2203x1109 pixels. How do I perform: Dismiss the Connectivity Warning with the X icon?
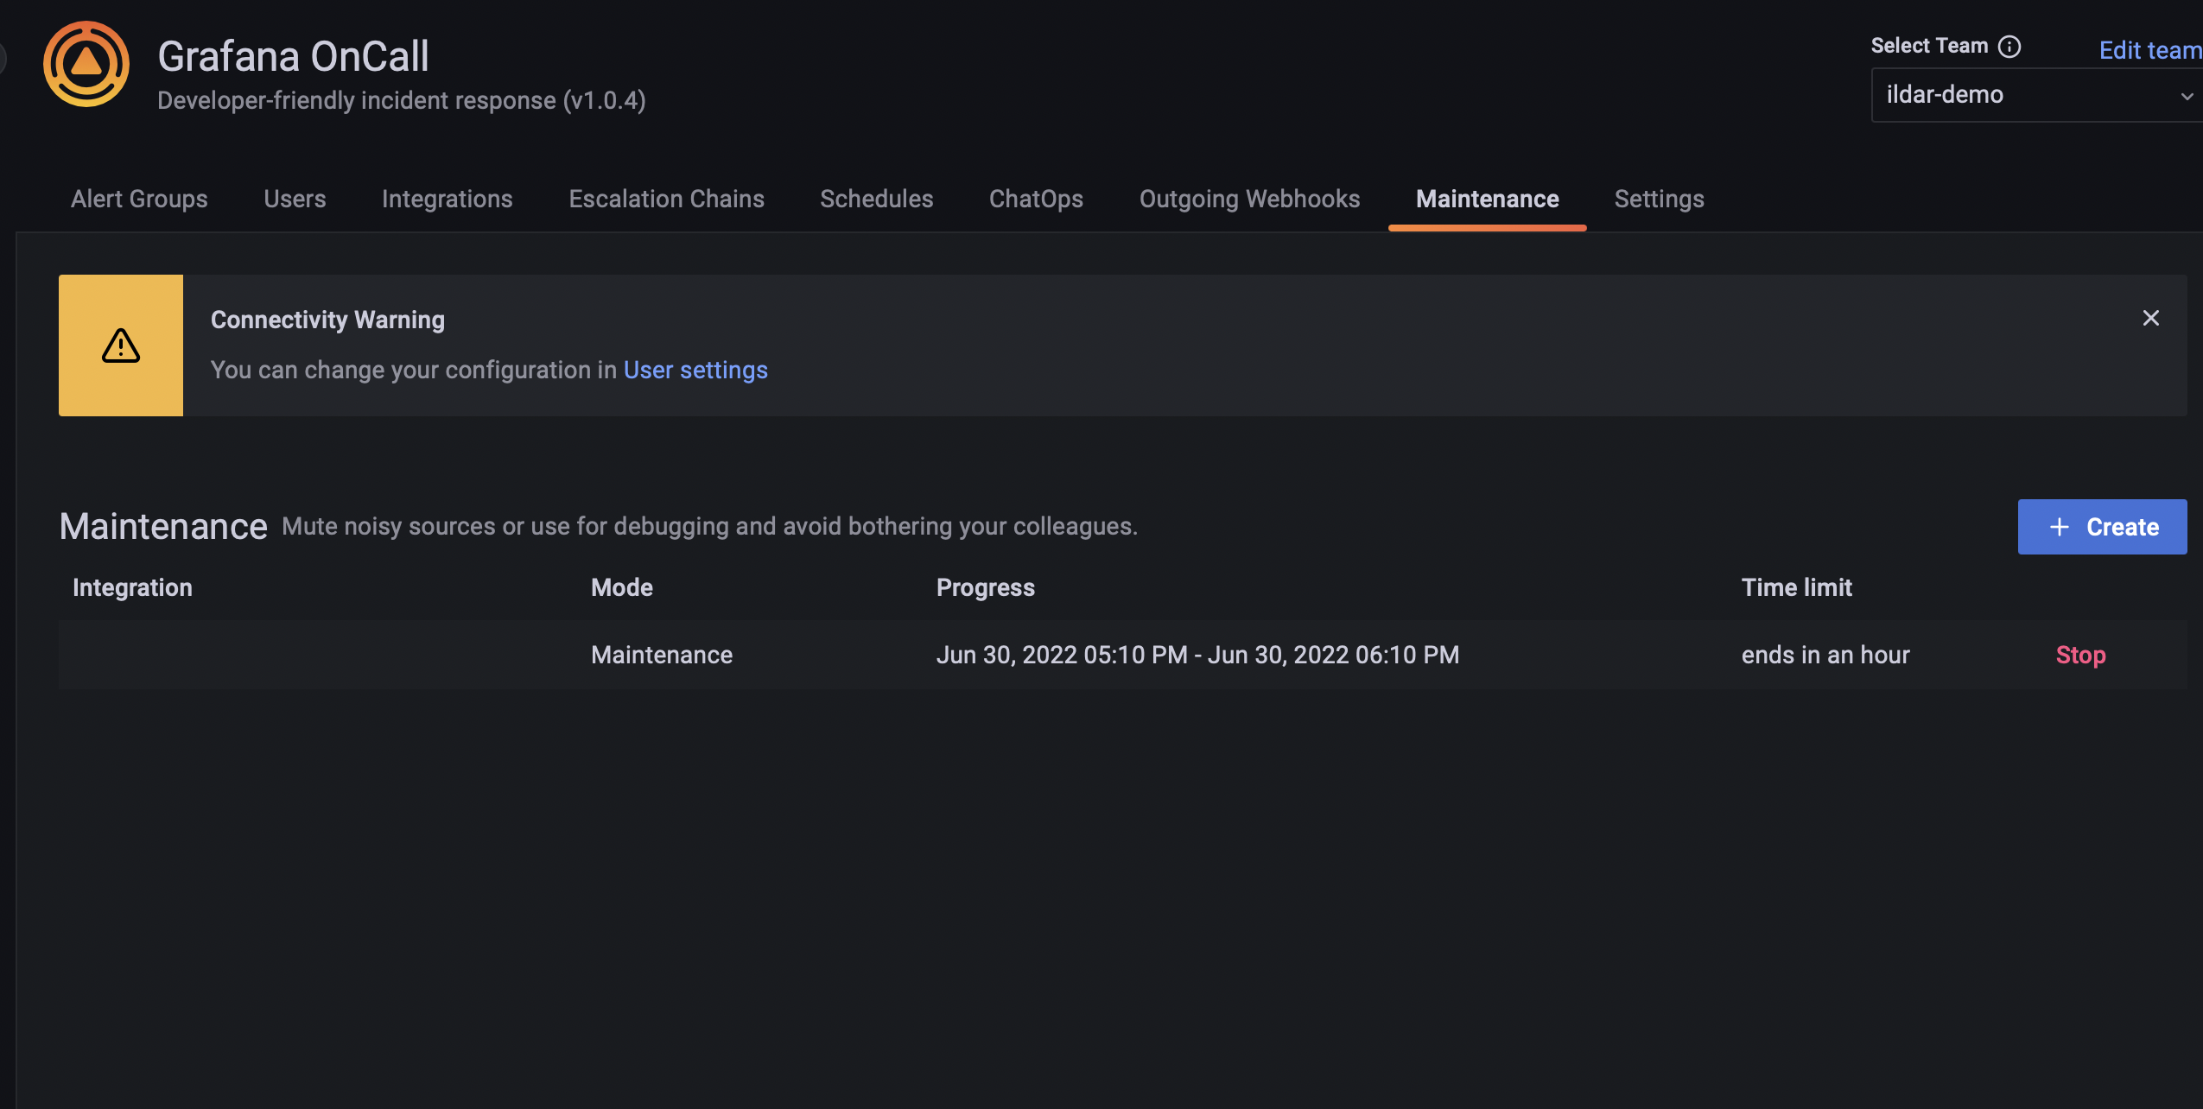pyautogui.click(x=2150, y=318)
